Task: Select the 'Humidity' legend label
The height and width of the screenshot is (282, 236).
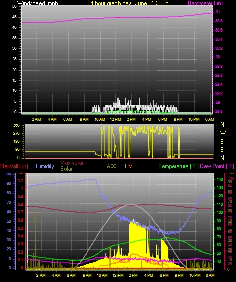Action: [44, 166]
